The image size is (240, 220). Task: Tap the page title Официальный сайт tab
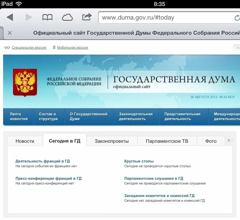136,33
